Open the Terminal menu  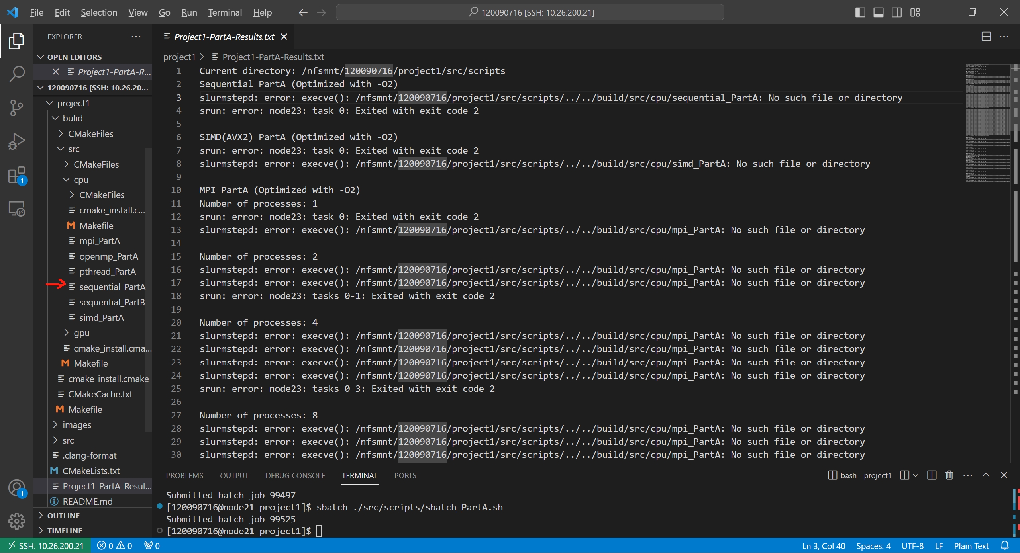[x=224, y=12]
